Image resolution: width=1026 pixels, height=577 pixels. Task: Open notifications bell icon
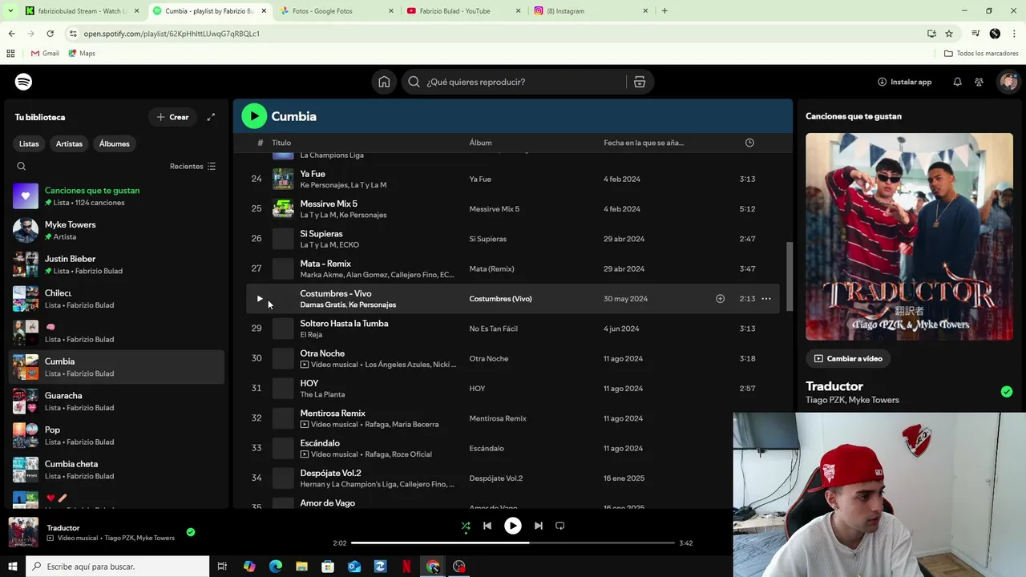pyautogui.click(x=957, y=82)
